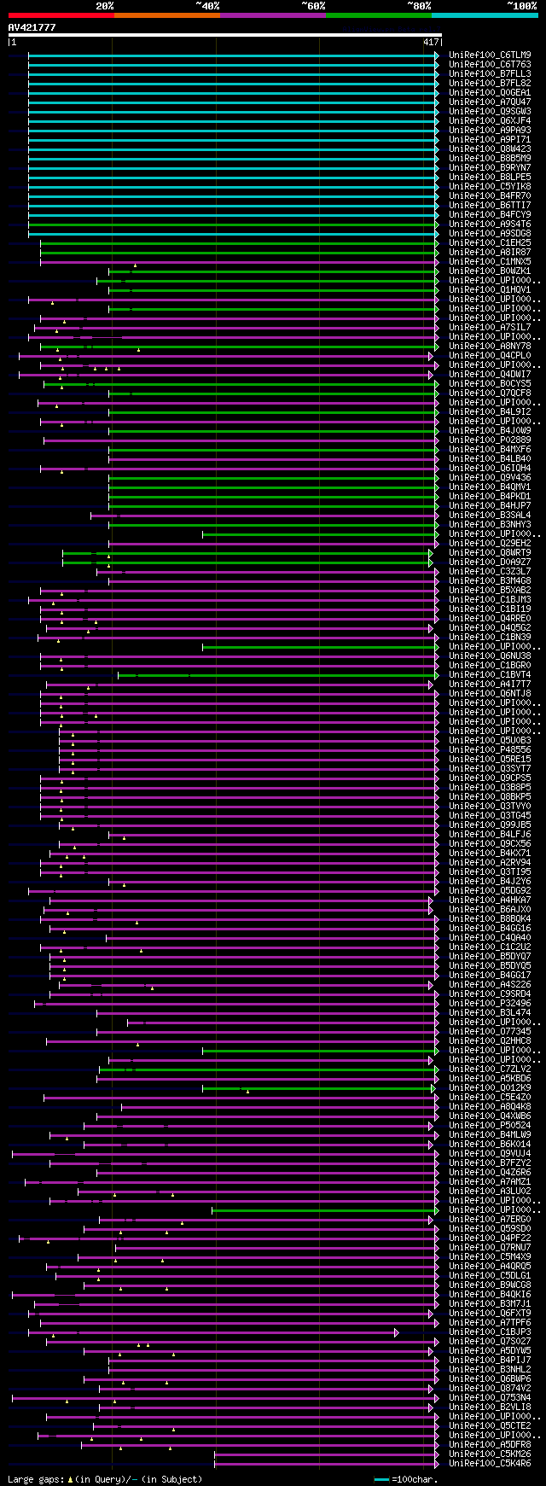Select the UniRef100_C1BJM3 label
This screenshot has width=546, height=1486.
(490, 600)
